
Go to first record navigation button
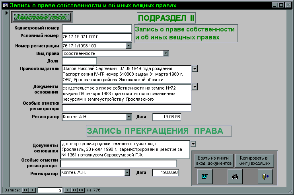click(25, 190)
